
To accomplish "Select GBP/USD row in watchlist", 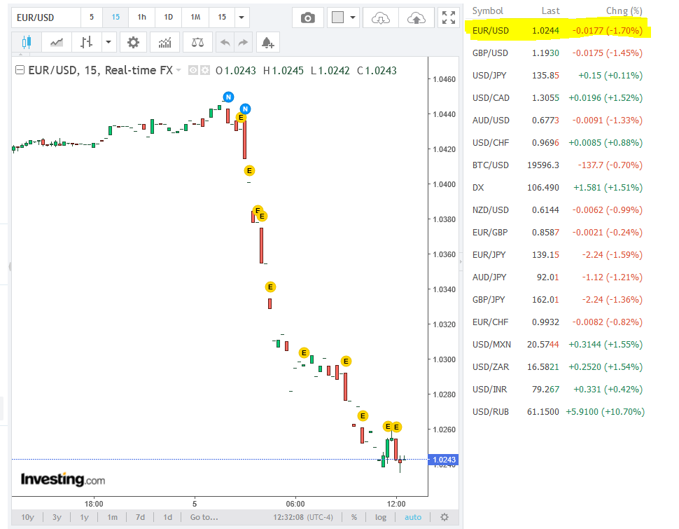I will coord(557,53).
